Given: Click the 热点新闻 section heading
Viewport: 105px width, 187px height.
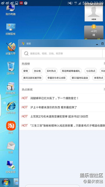Looking at the screenshot, I should pyautogui.click(x=27, y=89).
